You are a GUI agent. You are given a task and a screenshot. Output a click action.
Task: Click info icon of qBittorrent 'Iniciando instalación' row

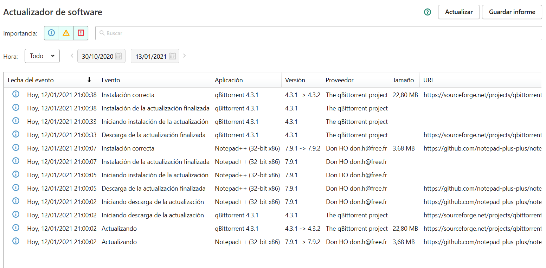pos(15,121)
